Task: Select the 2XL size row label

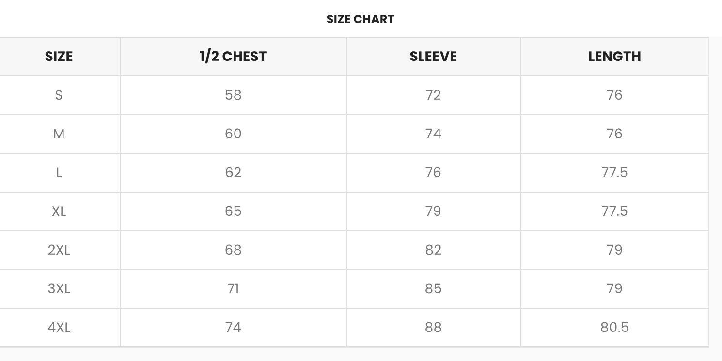Action: pyautogui.click(x=59, y=250)
